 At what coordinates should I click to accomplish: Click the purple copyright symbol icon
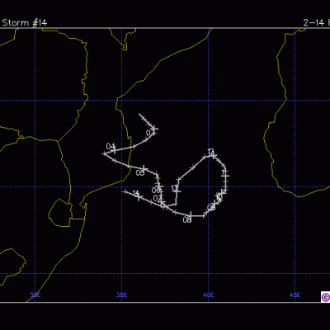click(326, 297)
